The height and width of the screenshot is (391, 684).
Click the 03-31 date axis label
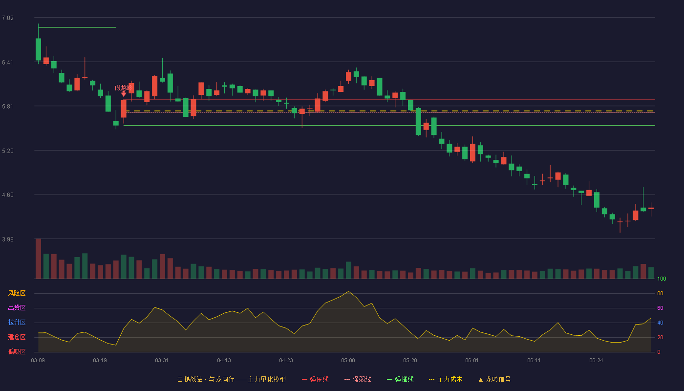pyautogui.click(x=162, y=360)
